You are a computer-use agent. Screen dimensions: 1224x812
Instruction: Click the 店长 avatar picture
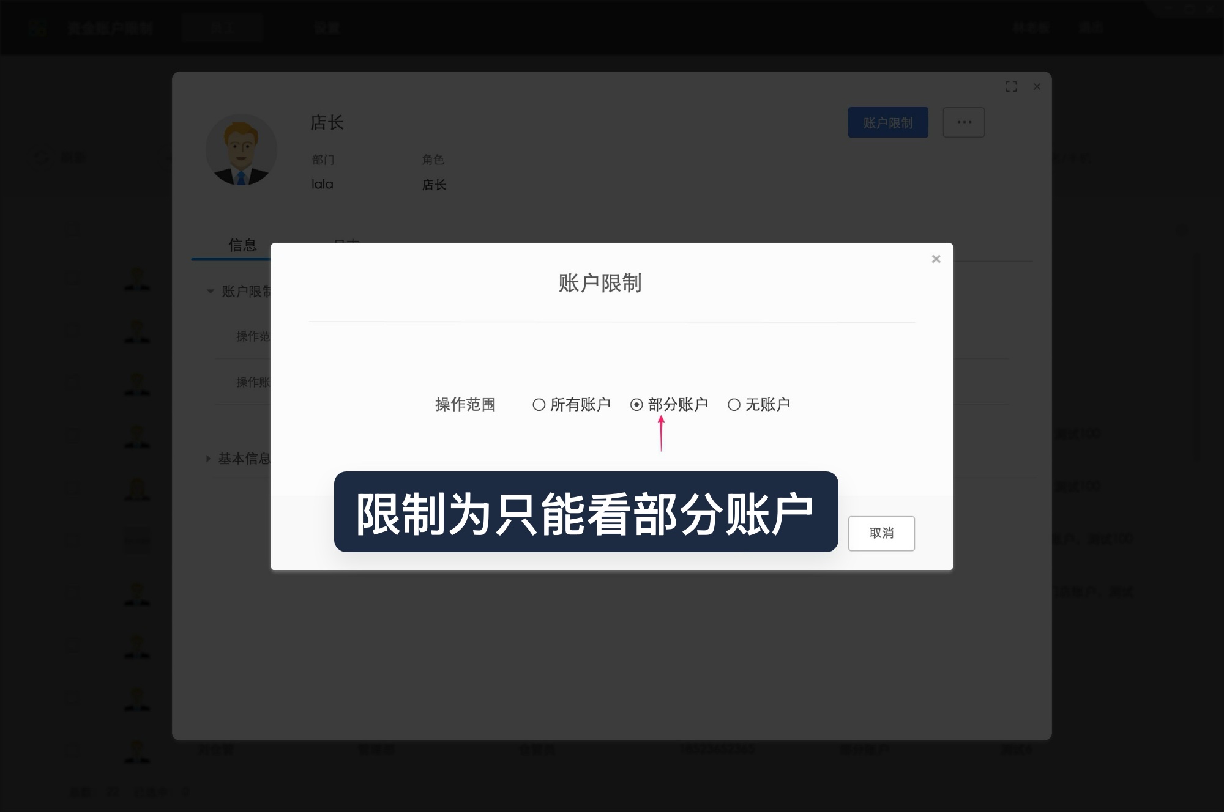point(242,149)
